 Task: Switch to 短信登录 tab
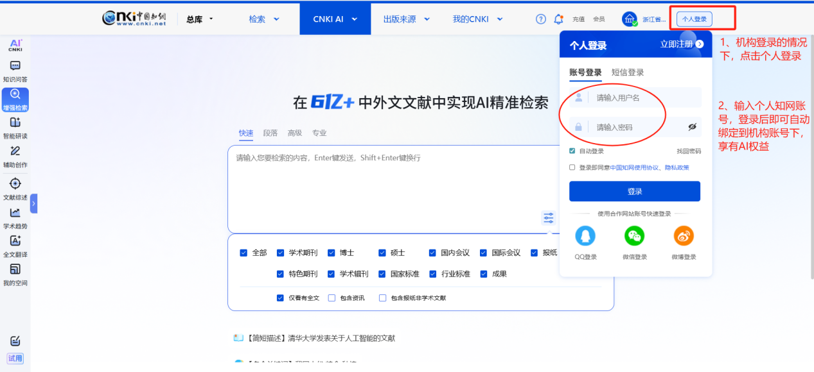627,72
